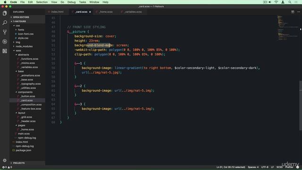
Task: Open _typography.scss in the explorer
Action: 27,84
